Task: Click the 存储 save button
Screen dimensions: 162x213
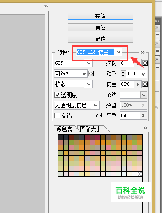Action: point(101,16)
